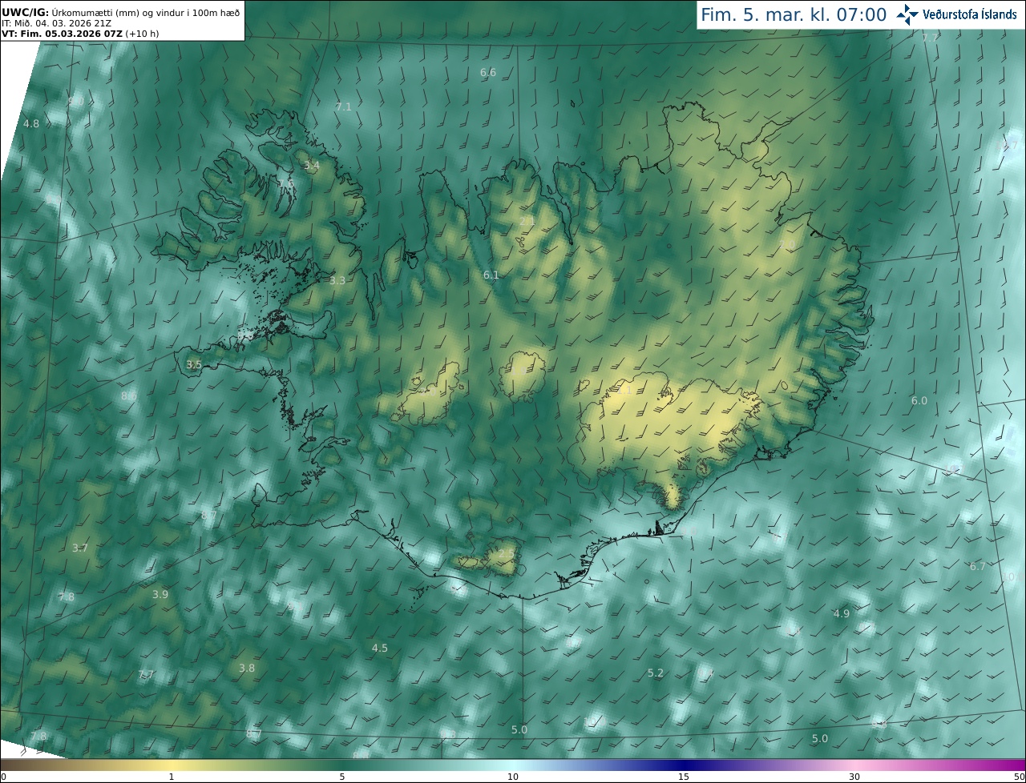This screenshot has height=783, width=1026.
Task: Click the yellow region near 1 on colorbar
Action: [172, 765]
